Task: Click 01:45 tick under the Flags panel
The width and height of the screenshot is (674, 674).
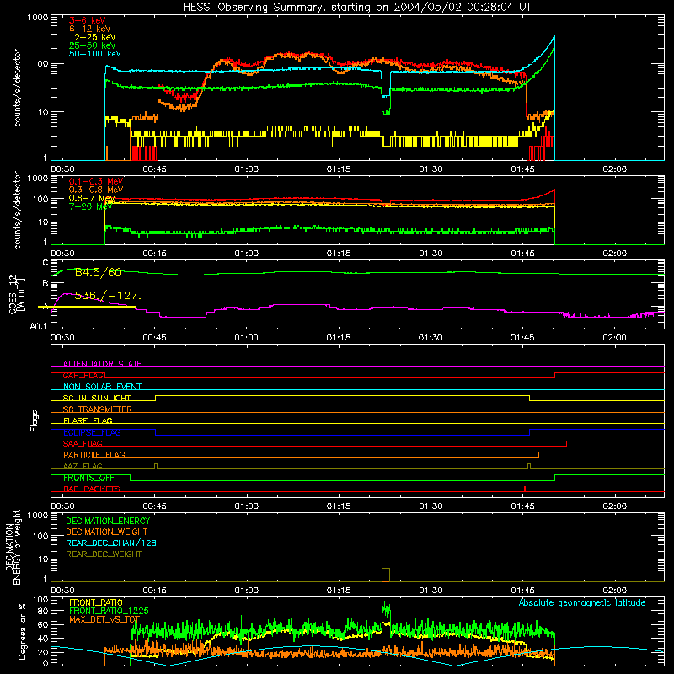Action: [x=522, y=506]
